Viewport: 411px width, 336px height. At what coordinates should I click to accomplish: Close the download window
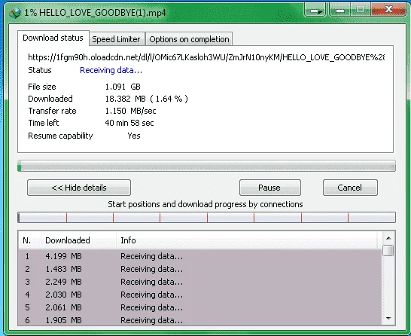tap(388, 10)
